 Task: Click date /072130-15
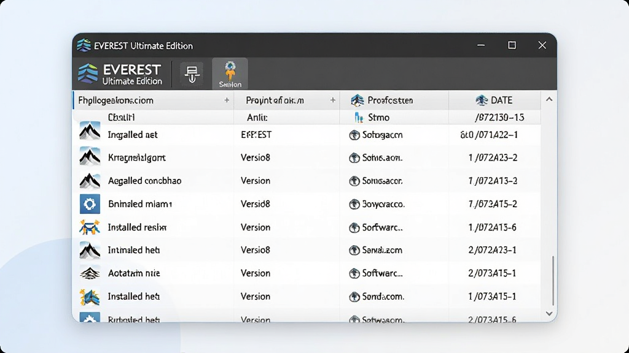(x=499, y=118)
